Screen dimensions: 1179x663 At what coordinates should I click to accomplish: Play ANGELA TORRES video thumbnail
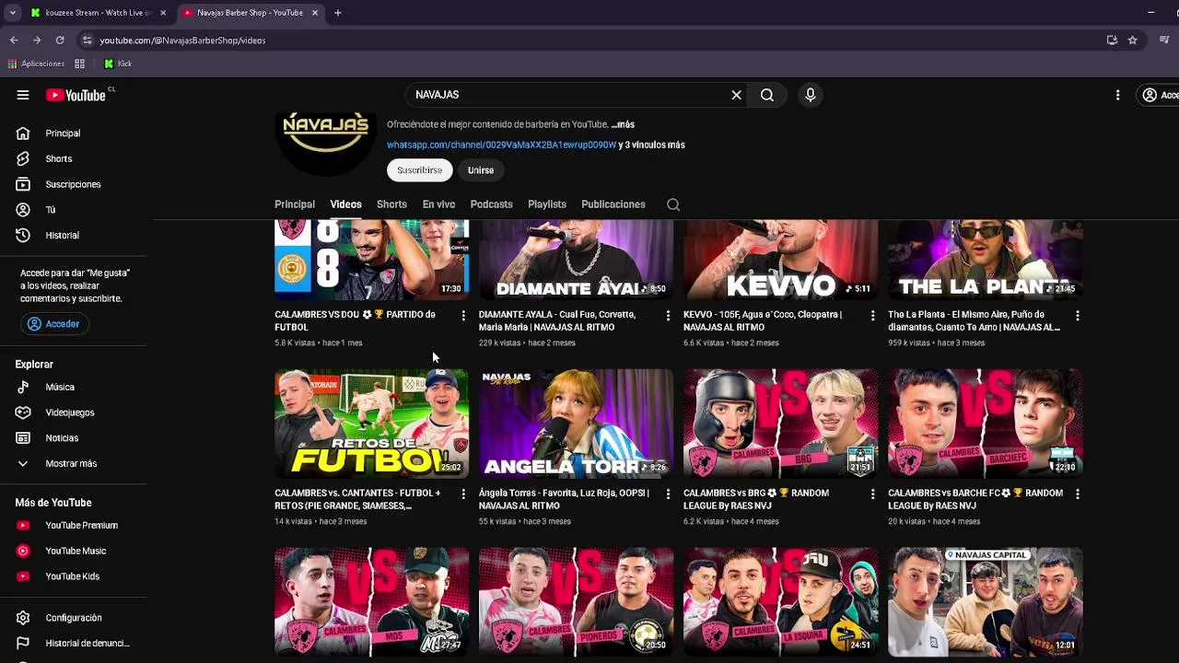click(577, 424)
